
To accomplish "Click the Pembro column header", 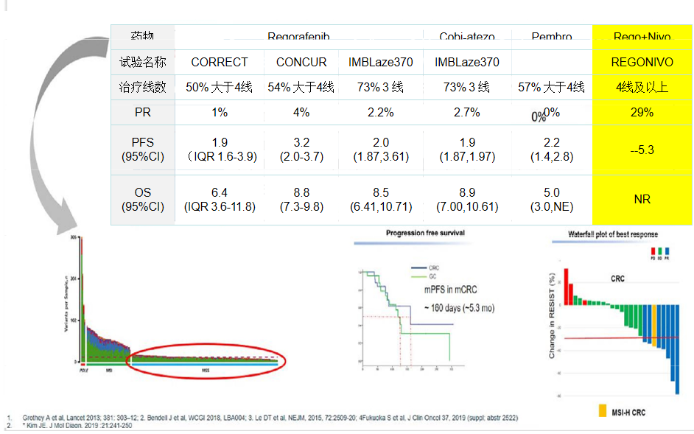I will [552, 36].
